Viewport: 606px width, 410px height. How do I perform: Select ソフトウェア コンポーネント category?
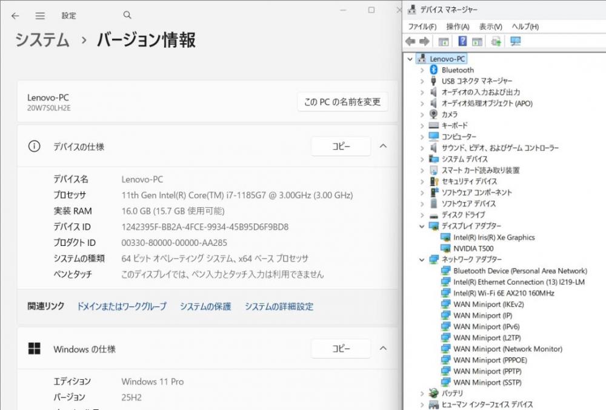click(476, 192)
